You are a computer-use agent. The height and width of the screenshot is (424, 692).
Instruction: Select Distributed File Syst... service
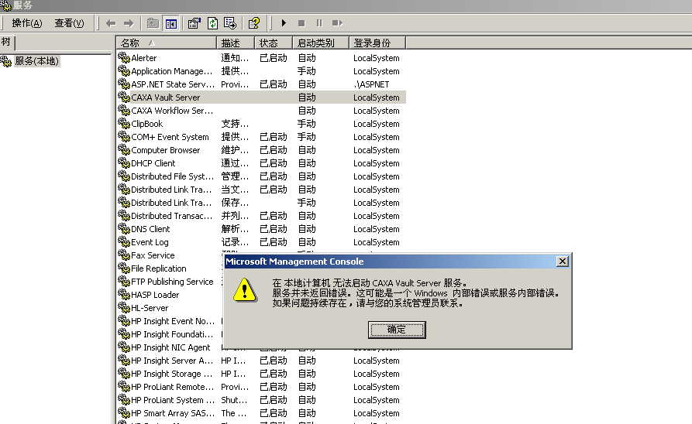point(173,176)
